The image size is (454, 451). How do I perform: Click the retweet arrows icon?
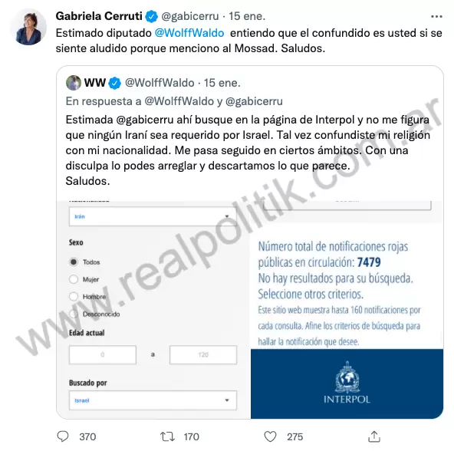[x=167, y=436]
